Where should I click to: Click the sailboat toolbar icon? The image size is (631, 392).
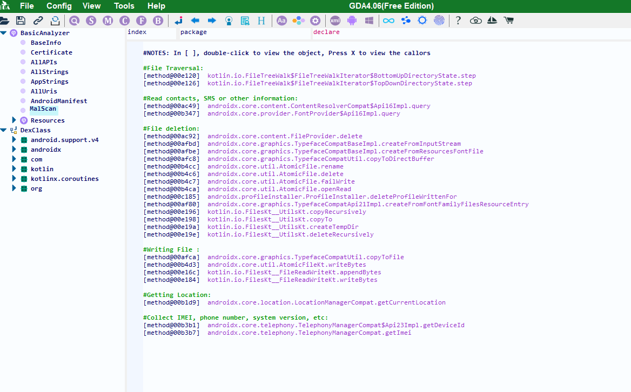point(492,21)
